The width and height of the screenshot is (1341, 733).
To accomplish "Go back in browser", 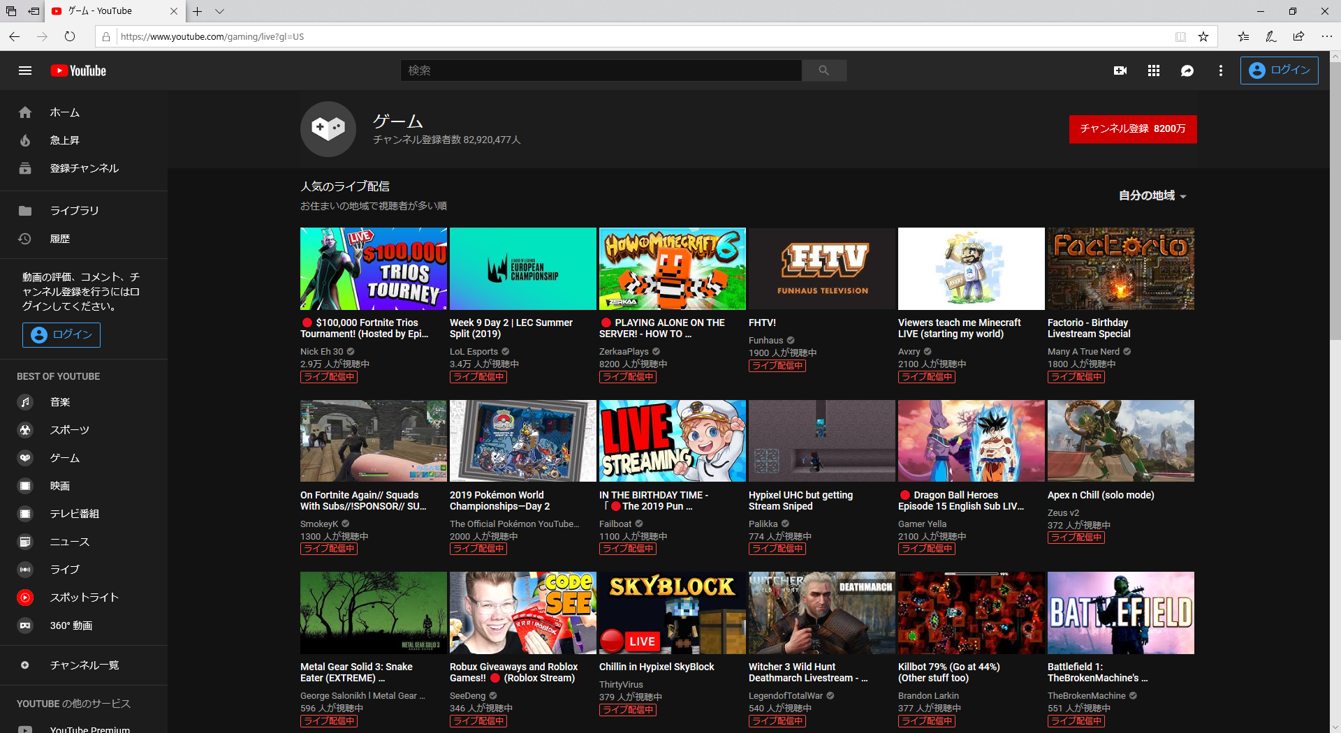I will [15, 36].
